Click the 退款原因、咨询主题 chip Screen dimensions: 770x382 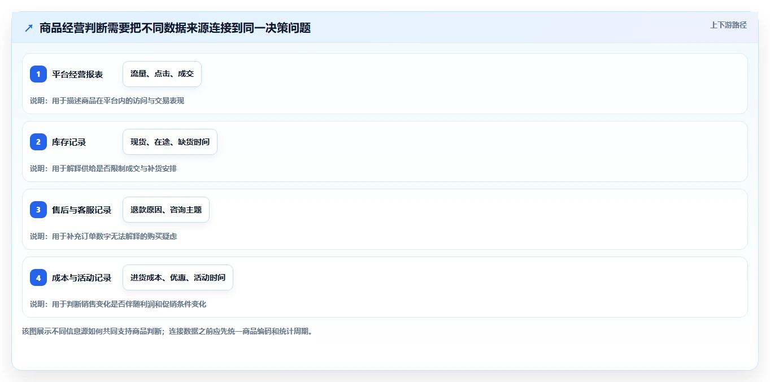pyautogui.click(x=166, y=210)
